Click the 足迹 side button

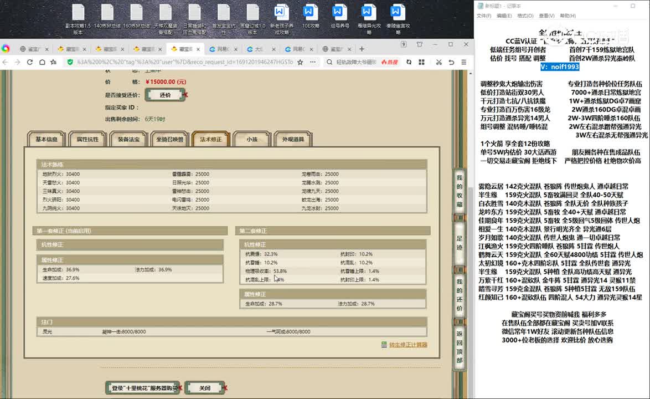coord(460,243)
